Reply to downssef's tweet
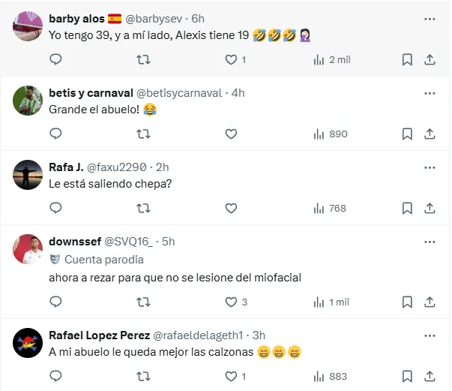This screenshot has height=391, width=452. [x=55, y=302]
